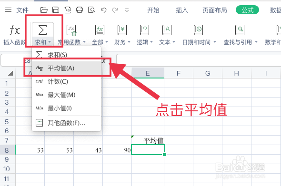
Task: Click the 求和 sigma icon
Action: coord(43,30)
